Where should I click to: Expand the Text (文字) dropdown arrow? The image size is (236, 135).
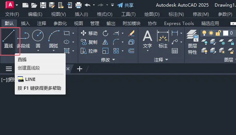click(147, 51)
